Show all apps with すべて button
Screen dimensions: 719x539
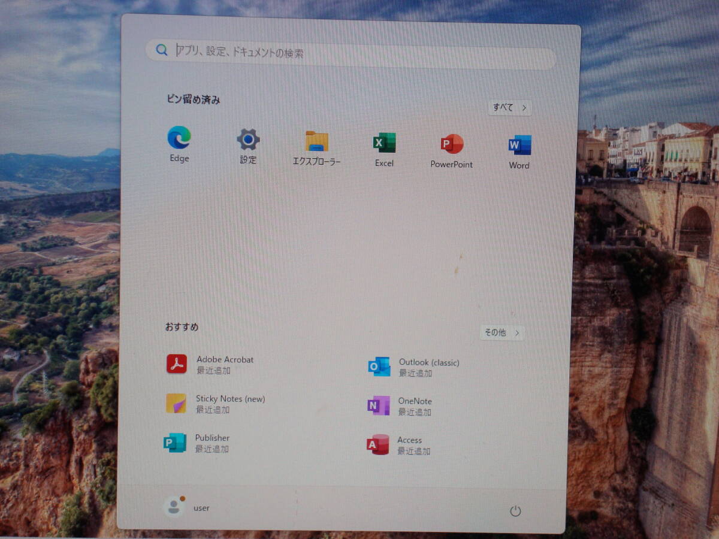click(x=510, y=108)
